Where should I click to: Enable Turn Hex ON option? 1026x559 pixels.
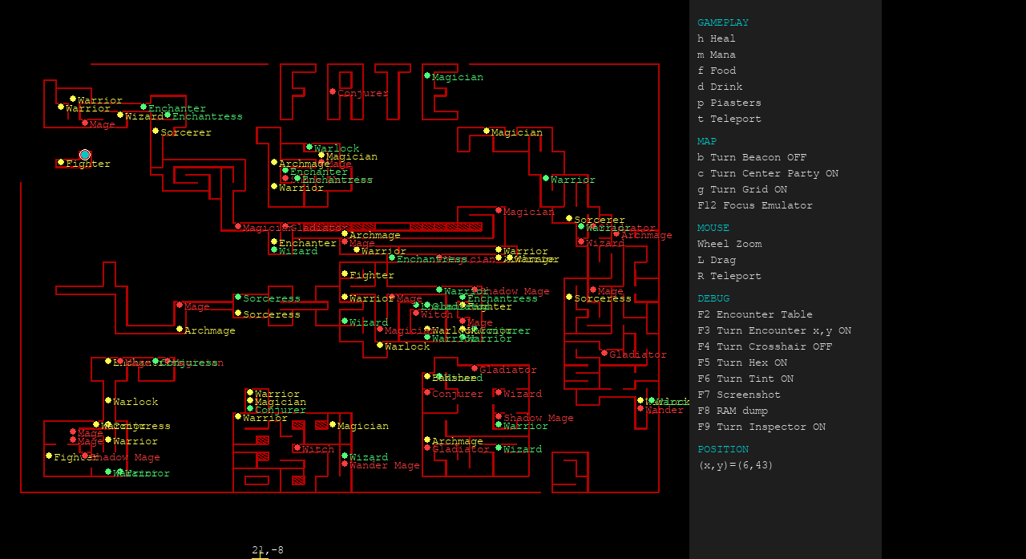(x=741, y=363)
